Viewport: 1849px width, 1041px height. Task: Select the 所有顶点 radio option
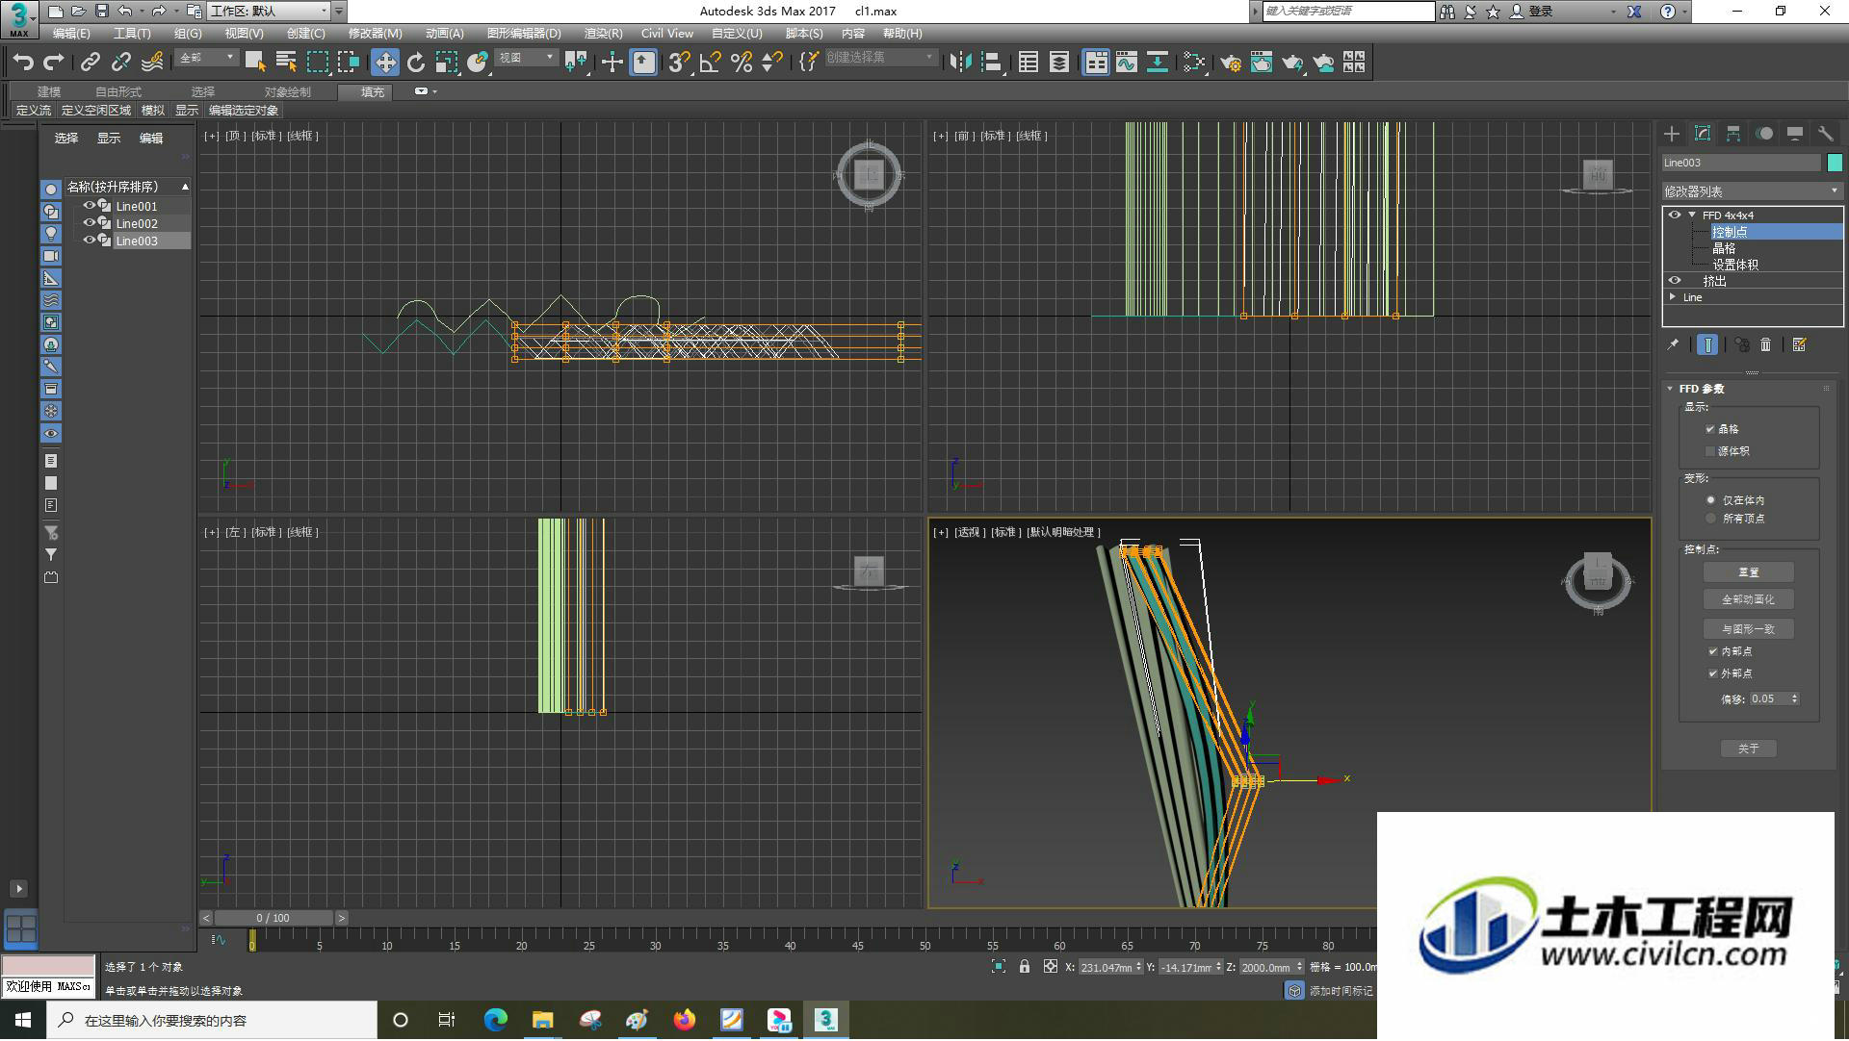click(x=1711, y=519)
